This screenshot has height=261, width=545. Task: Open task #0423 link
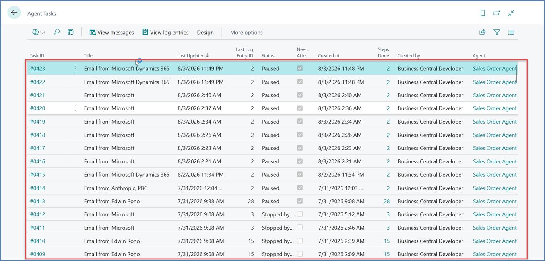click(37, 69)
